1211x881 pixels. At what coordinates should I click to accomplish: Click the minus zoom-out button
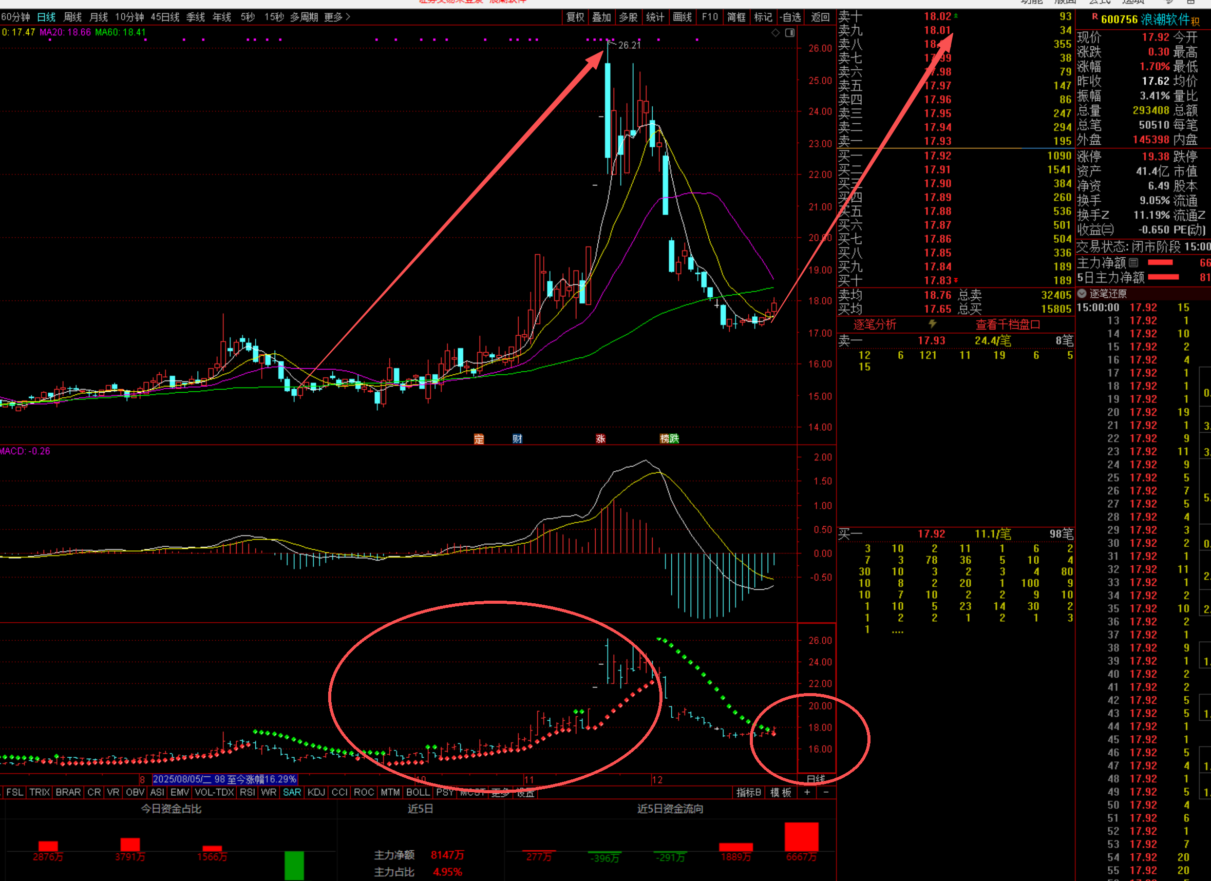pyautogui.click(x=826, y=792)
